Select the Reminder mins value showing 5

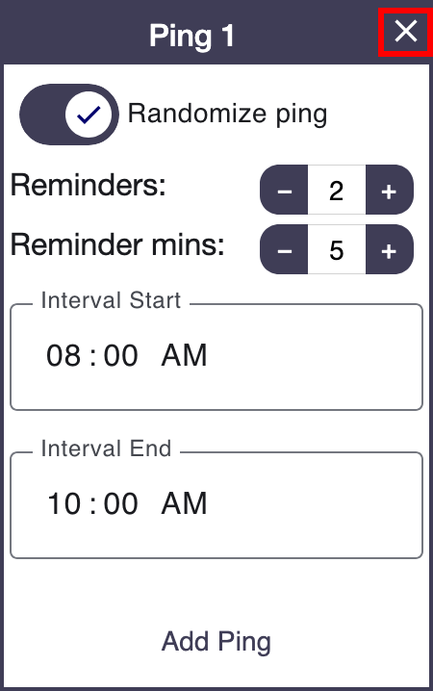(337, 249)
